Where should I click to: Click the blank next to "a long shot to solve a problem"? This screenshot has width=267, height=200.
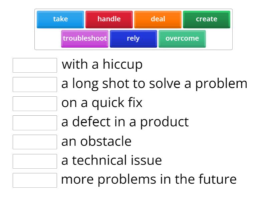tap(35, 84)
